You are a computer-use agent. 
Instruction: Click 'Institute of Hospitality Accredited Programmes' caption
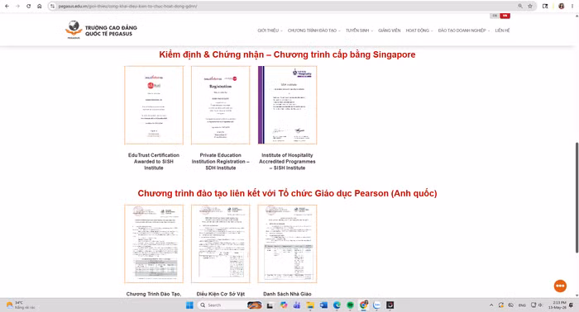(287, 161)
